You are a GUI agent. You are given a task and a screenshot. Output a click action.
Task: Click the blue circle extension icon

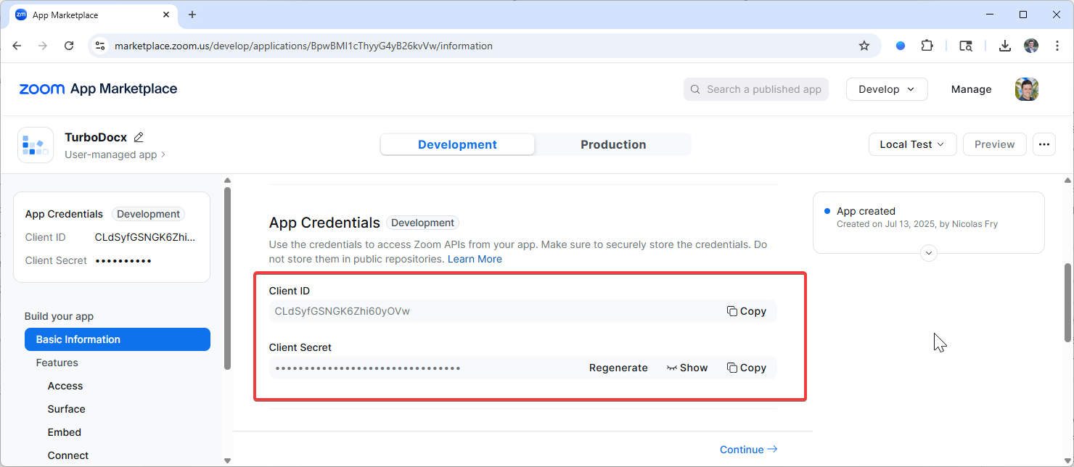pos(901,46)
